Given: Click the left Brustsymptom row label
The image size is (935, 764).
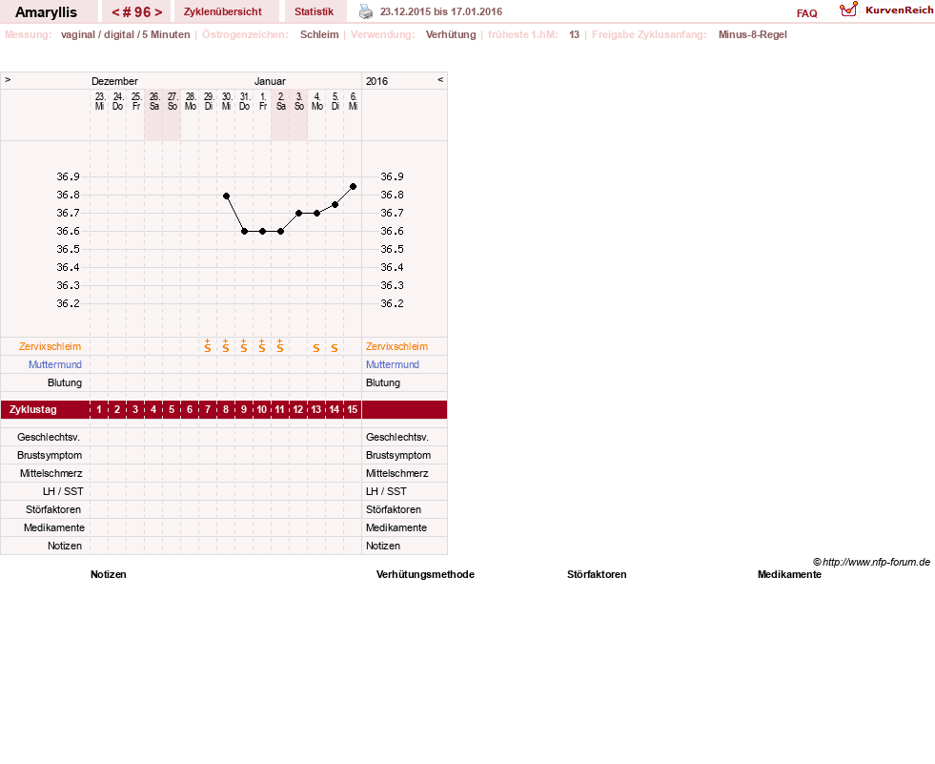Looking at the screenshot, I should pos(50,455).
